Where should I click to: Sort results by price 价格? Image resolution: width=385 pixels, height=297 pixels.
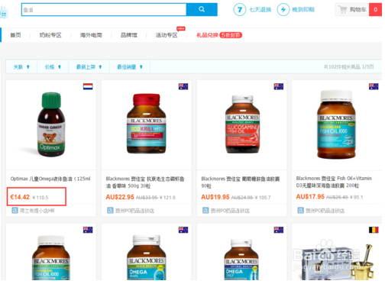53,67
